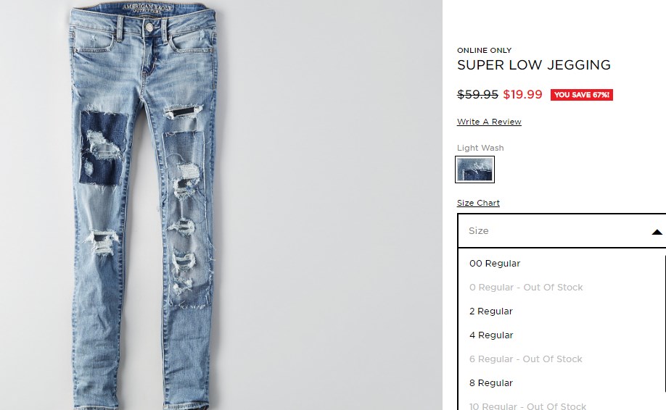Collapse the Size dropdown using the arrow

(x=657, y=232)
